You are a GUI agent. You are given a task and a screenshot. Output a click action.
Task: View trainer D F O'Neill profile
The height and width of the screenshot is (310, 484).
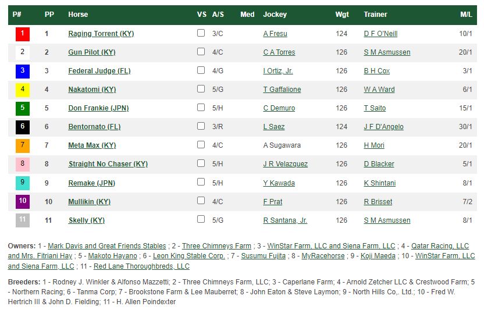pos(380,34)
